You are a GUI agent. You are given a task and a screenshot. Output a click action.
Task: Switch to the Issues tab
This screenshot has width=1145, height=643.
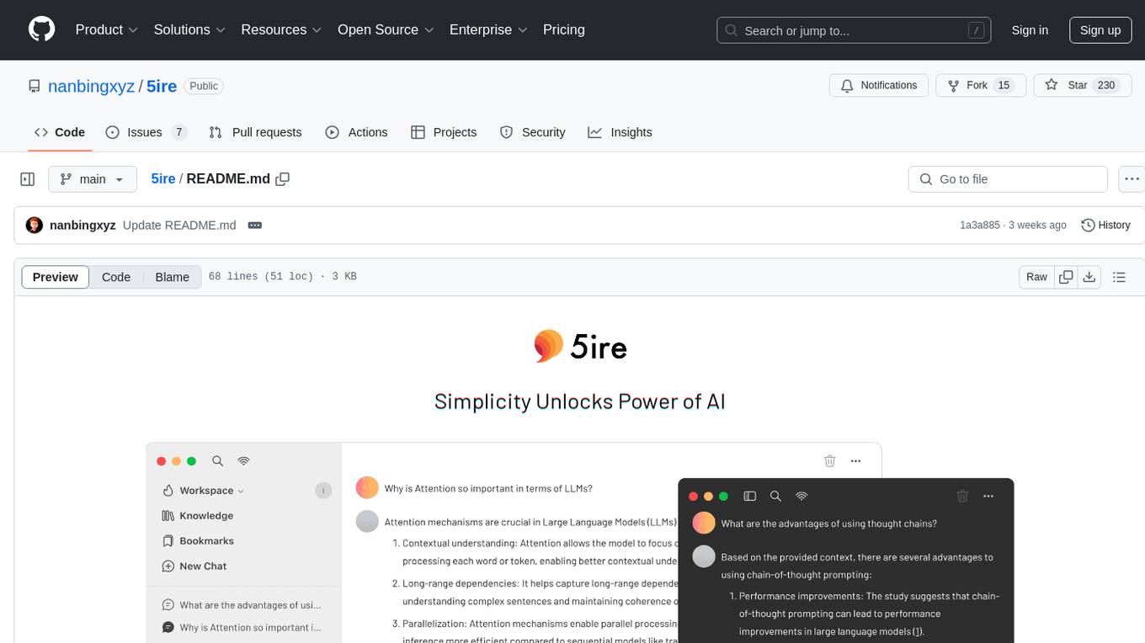(x=146, y=132)
